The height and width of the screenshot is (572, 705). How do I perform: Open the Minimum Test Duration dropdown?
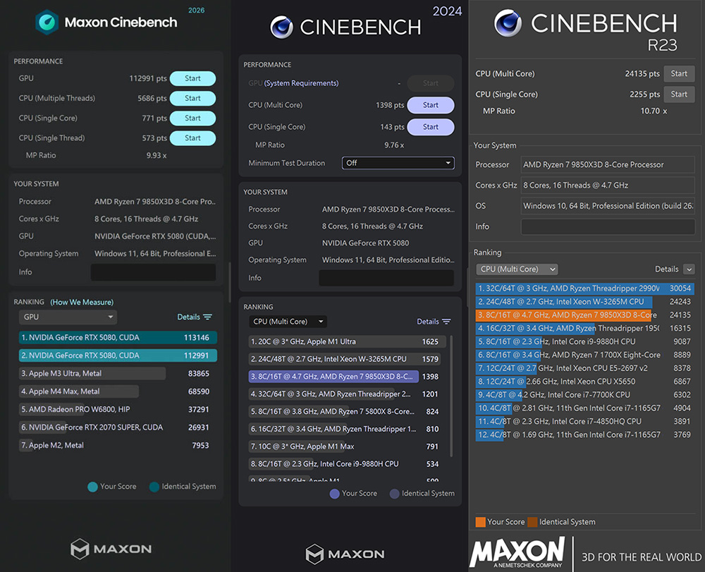click(398, 163)
